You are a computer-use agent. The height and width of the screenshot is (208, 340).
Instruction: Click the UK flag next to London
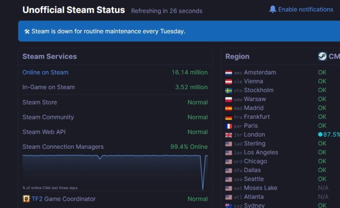[x=229, y=135]
